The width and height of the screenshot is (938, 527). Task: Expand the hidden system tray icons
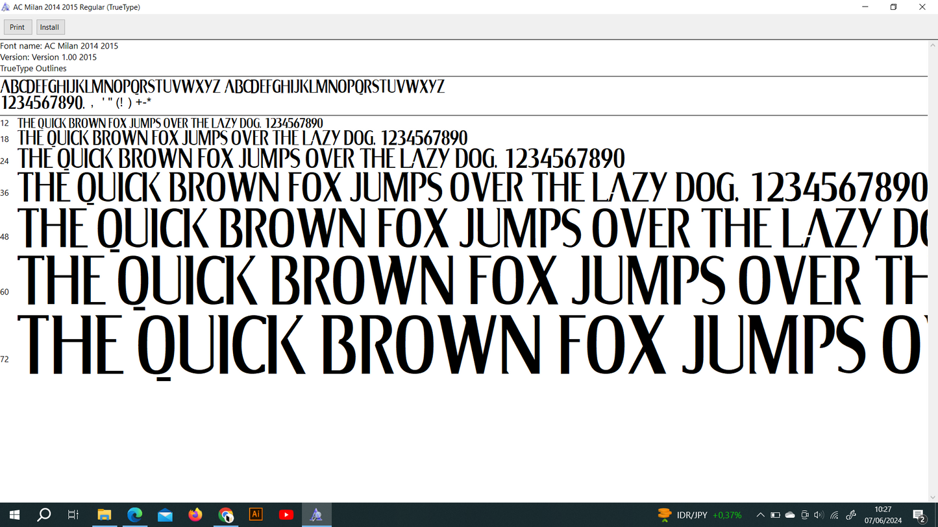[760, 515]
